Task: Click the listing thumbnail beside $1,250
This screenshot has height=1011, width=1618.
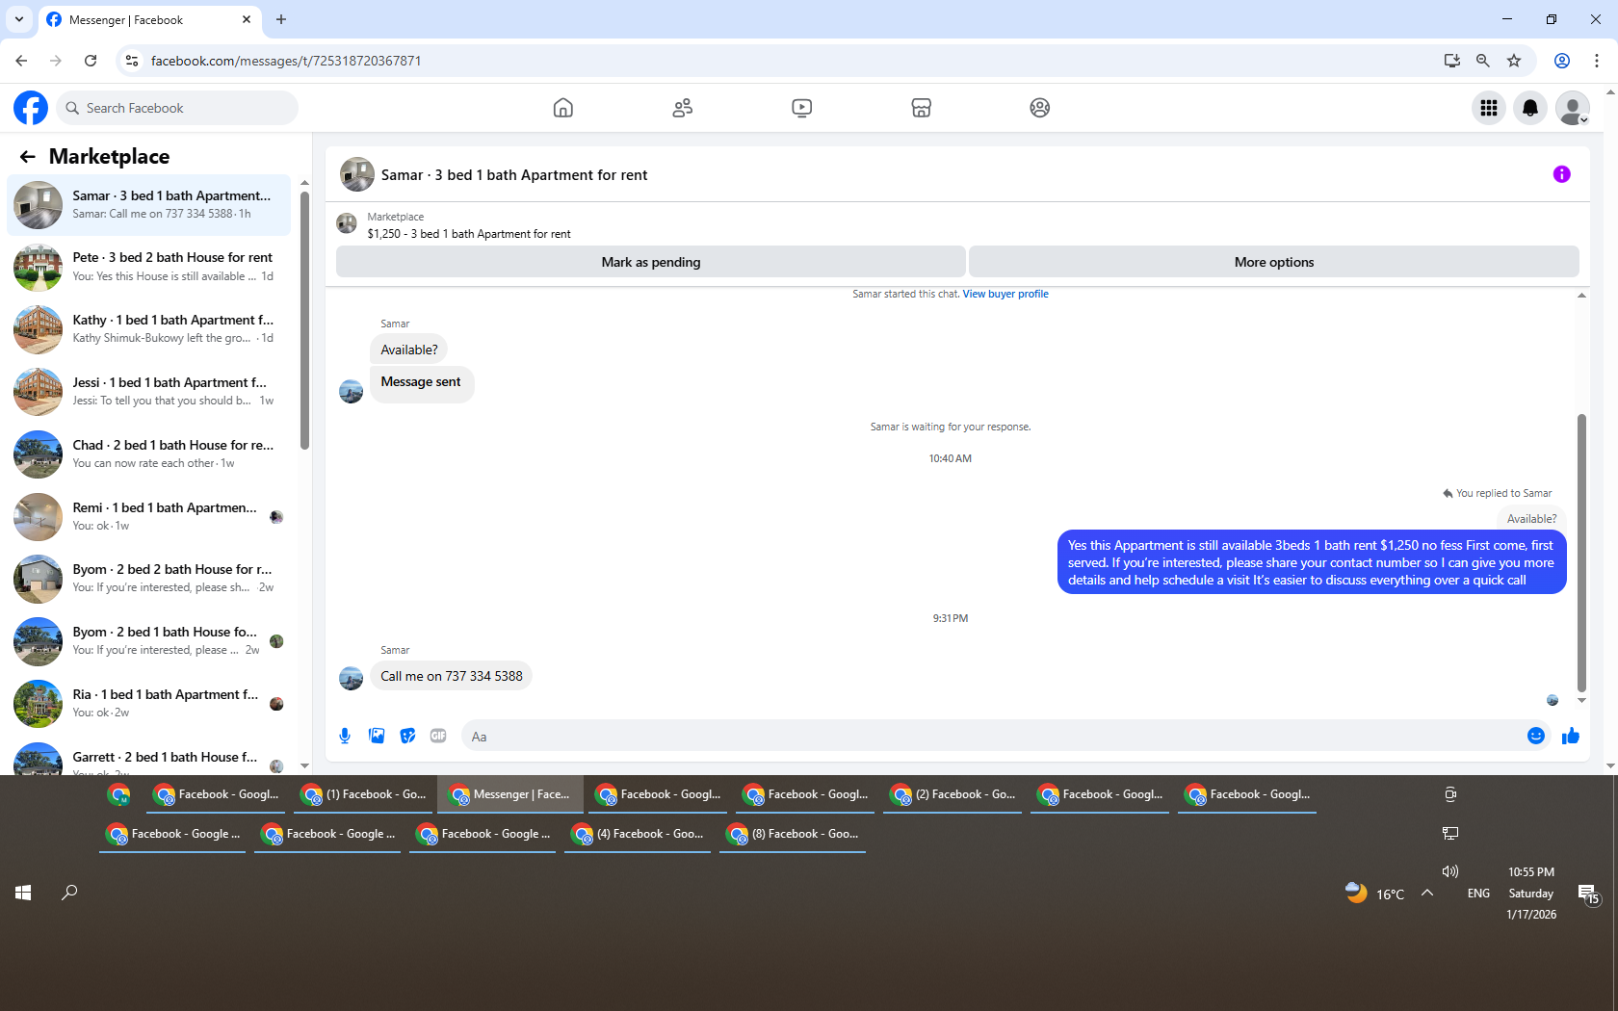Action: pyautogui.click(x=347, y=224)
